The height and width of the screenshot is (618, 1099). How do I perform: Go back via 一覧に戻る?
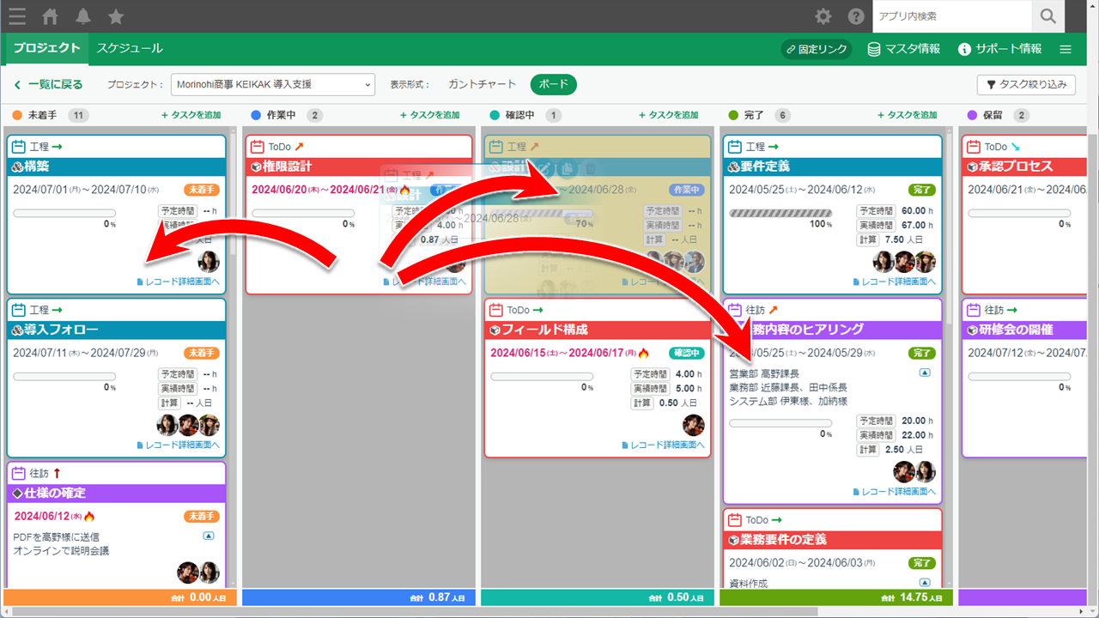(x=48, y=84)
